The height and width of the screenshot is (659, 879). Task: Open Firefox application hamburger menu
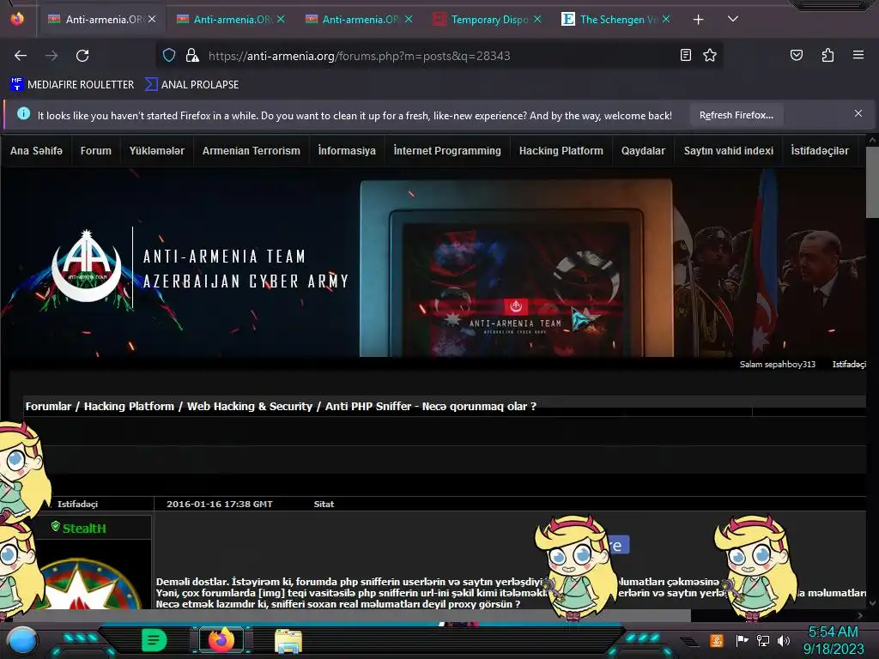coord(858,55)
